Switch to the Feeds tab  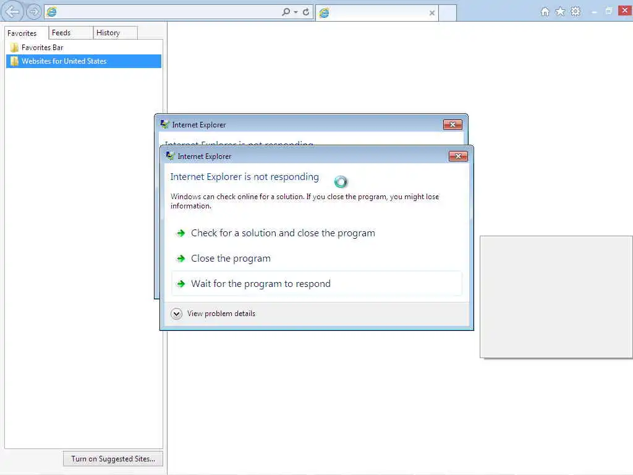(x=70, y=33)
